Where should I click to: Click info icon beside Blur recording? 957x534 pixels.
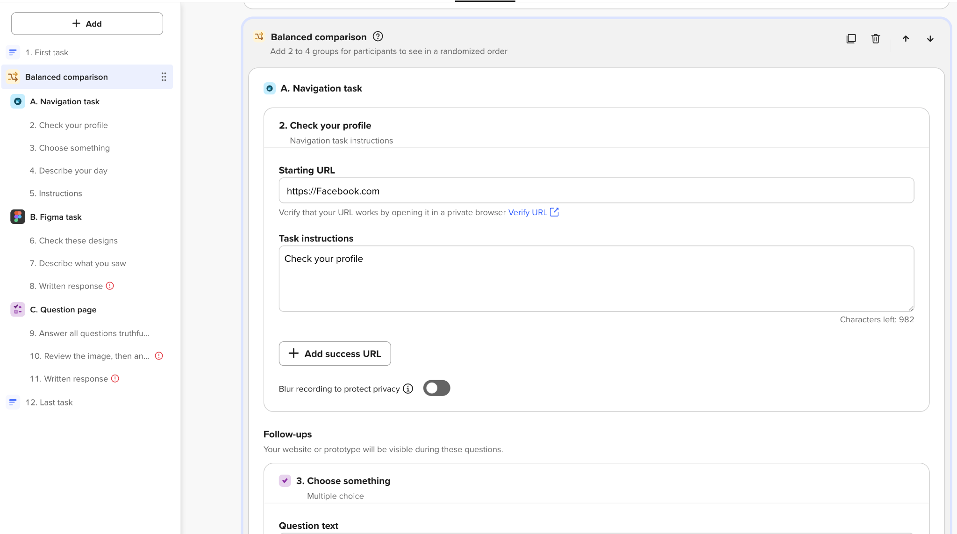tap(408, 389)
